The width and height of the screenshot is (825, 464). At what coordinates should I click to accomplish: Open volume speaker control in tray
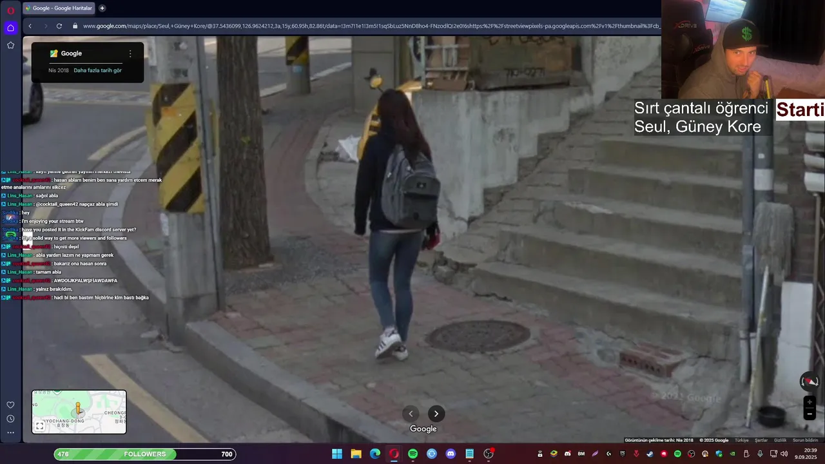pyautogui.click(x=784, y=454)
